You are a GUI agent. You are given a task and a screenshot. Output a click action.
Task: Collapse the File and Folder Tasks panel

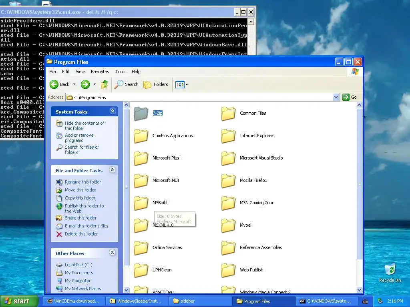tap(113, 170)
